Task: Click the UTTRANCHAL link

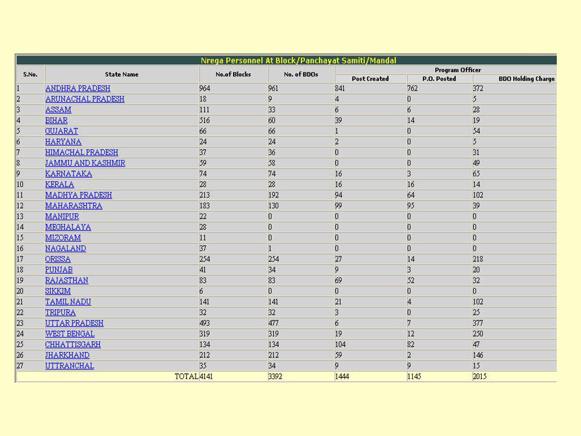Action: point(70,366)
